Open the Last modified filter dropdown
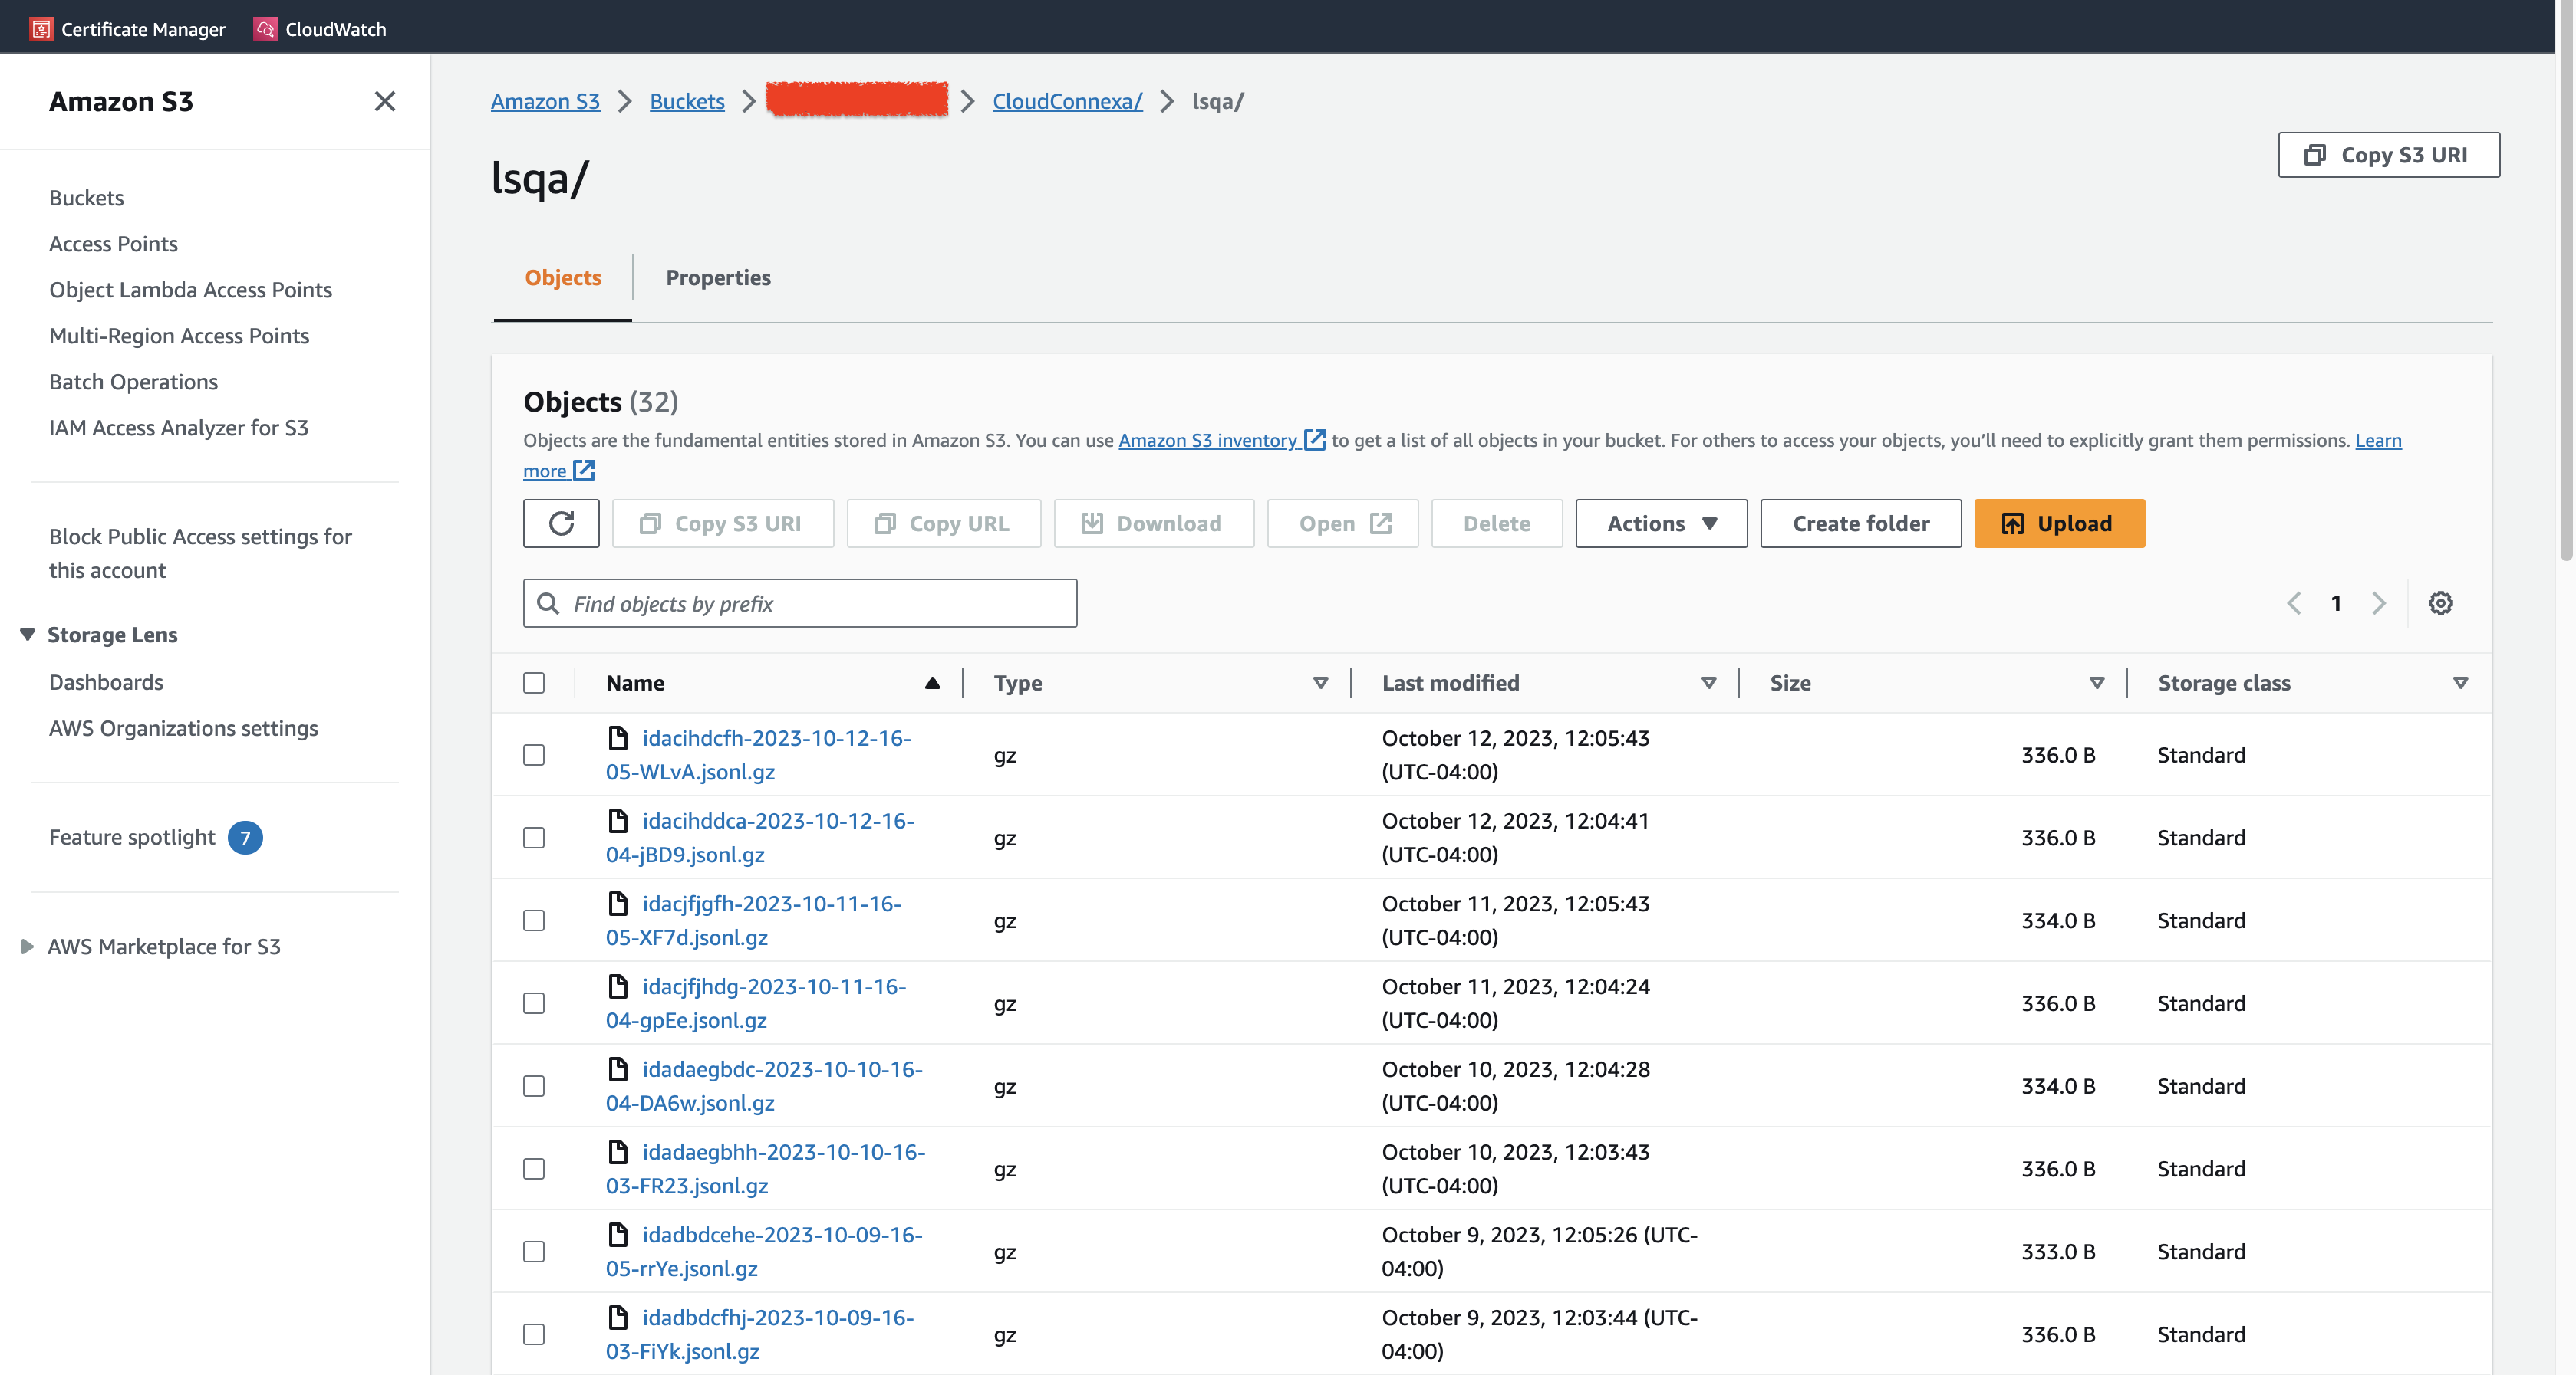 coord(1708,682)
